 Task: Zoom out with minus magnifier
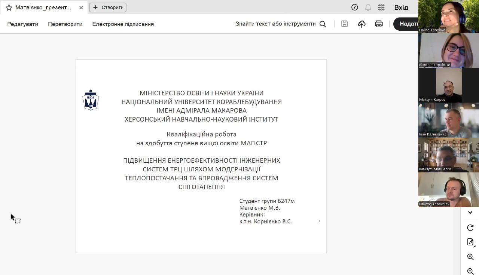pyautogui.click(x=470, y=271)
